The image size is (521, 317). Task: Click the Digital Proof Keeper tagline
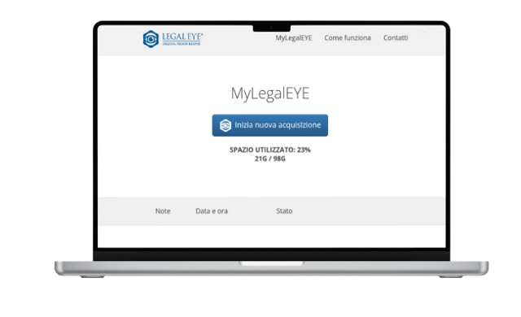coord(182,44)
